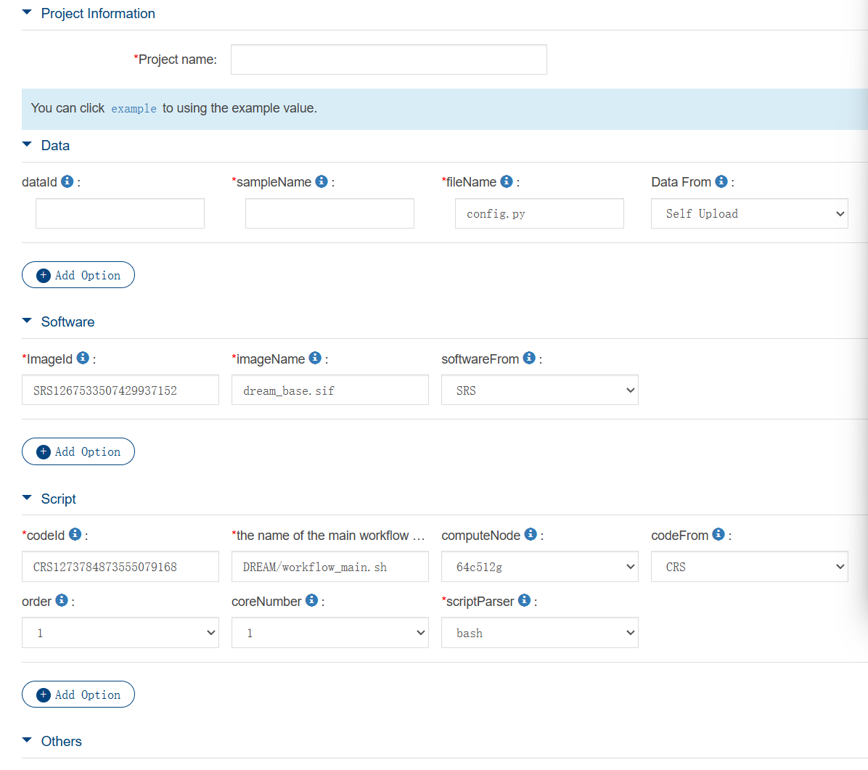Collapse the Project Information section
The image size is (868, 770).
pos(27,12)
